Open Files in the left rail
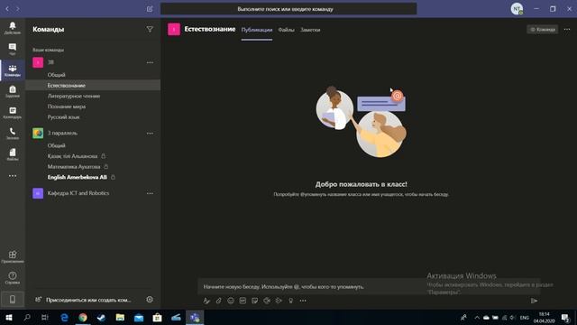This screenshot has width=577, height=325. (x=12, y=154)
